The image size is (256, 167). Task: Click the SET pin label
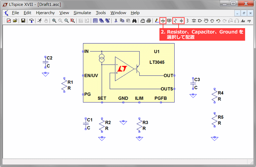[102, 98]
